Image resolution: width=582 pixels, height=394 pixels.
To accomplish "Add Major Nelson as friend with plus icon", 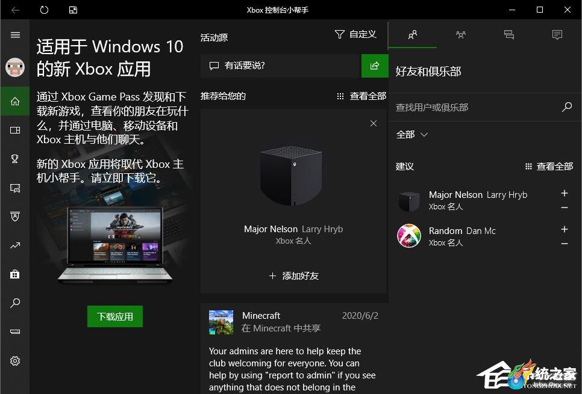I will pyautogui.click(x=565, y=193).
